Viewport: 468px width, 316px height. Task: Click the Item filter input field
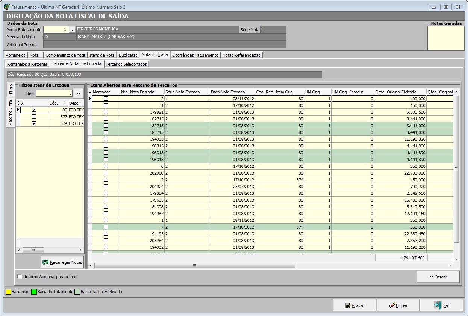54,93
